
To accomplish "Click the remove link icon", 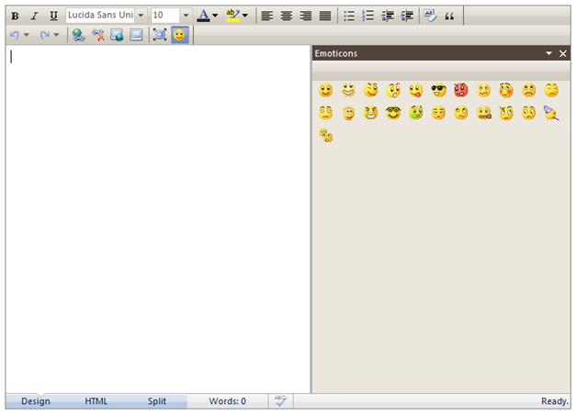I will [x=98, y=35].
